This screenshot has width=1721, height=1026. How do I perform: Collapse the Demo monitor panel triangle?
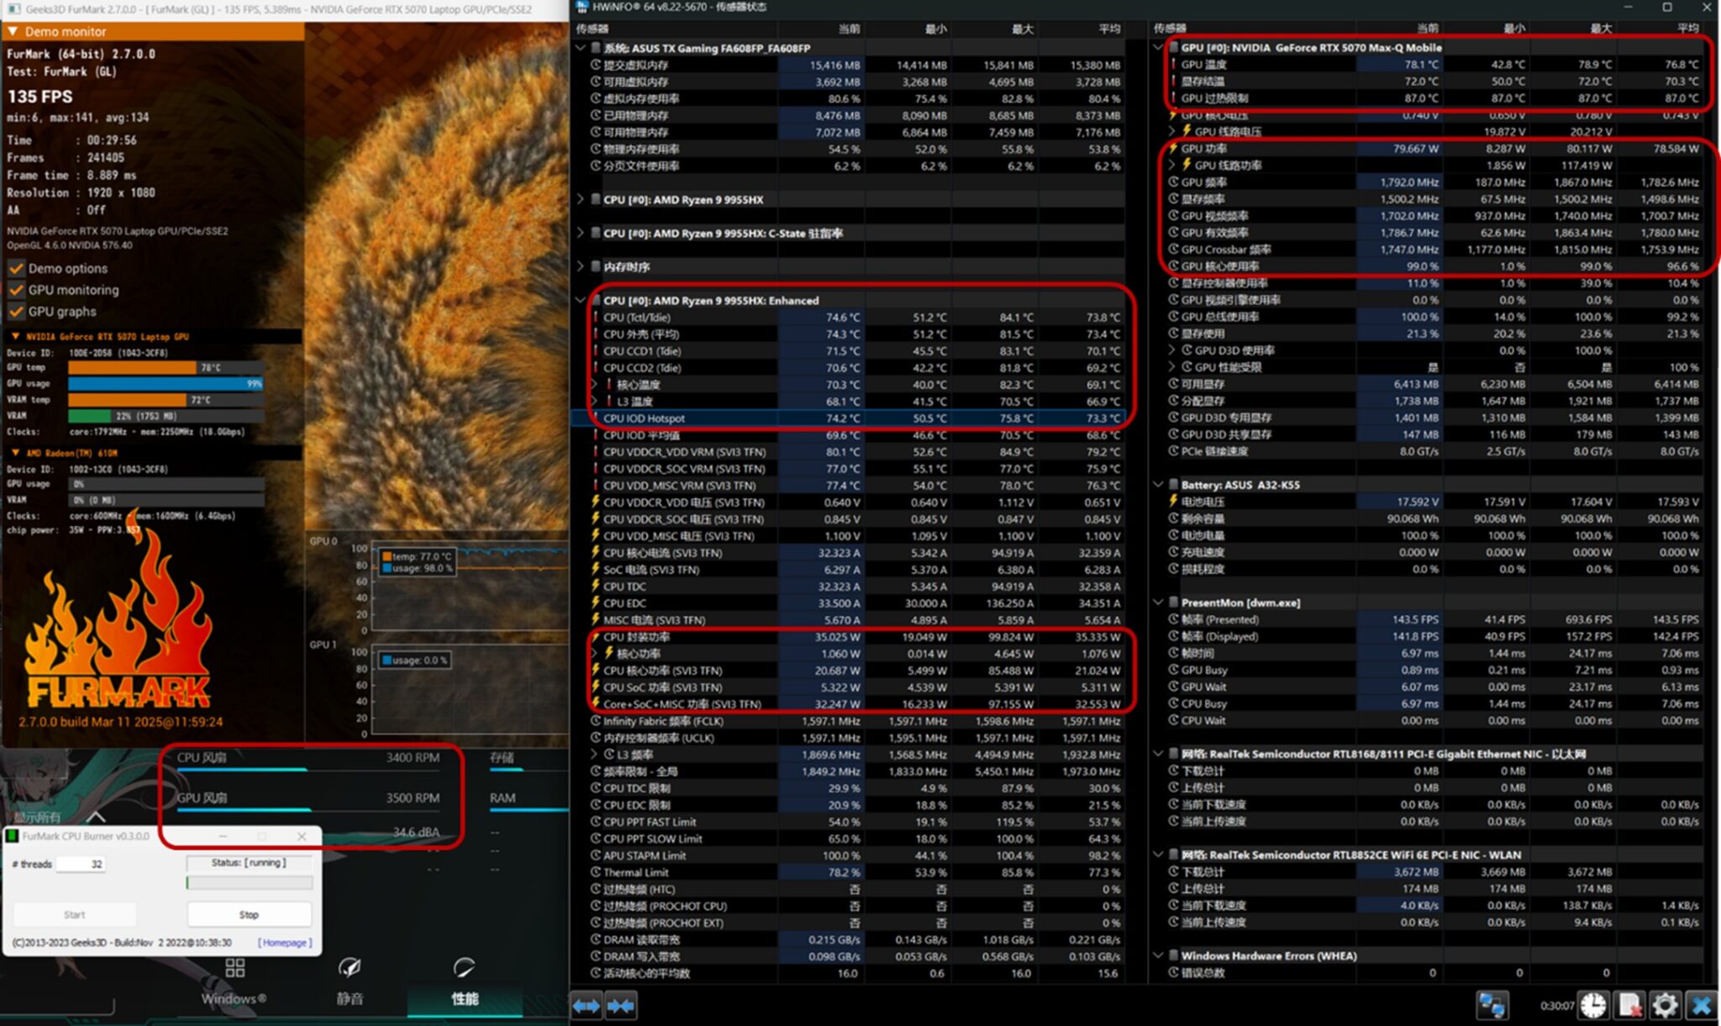click(13, 32)
